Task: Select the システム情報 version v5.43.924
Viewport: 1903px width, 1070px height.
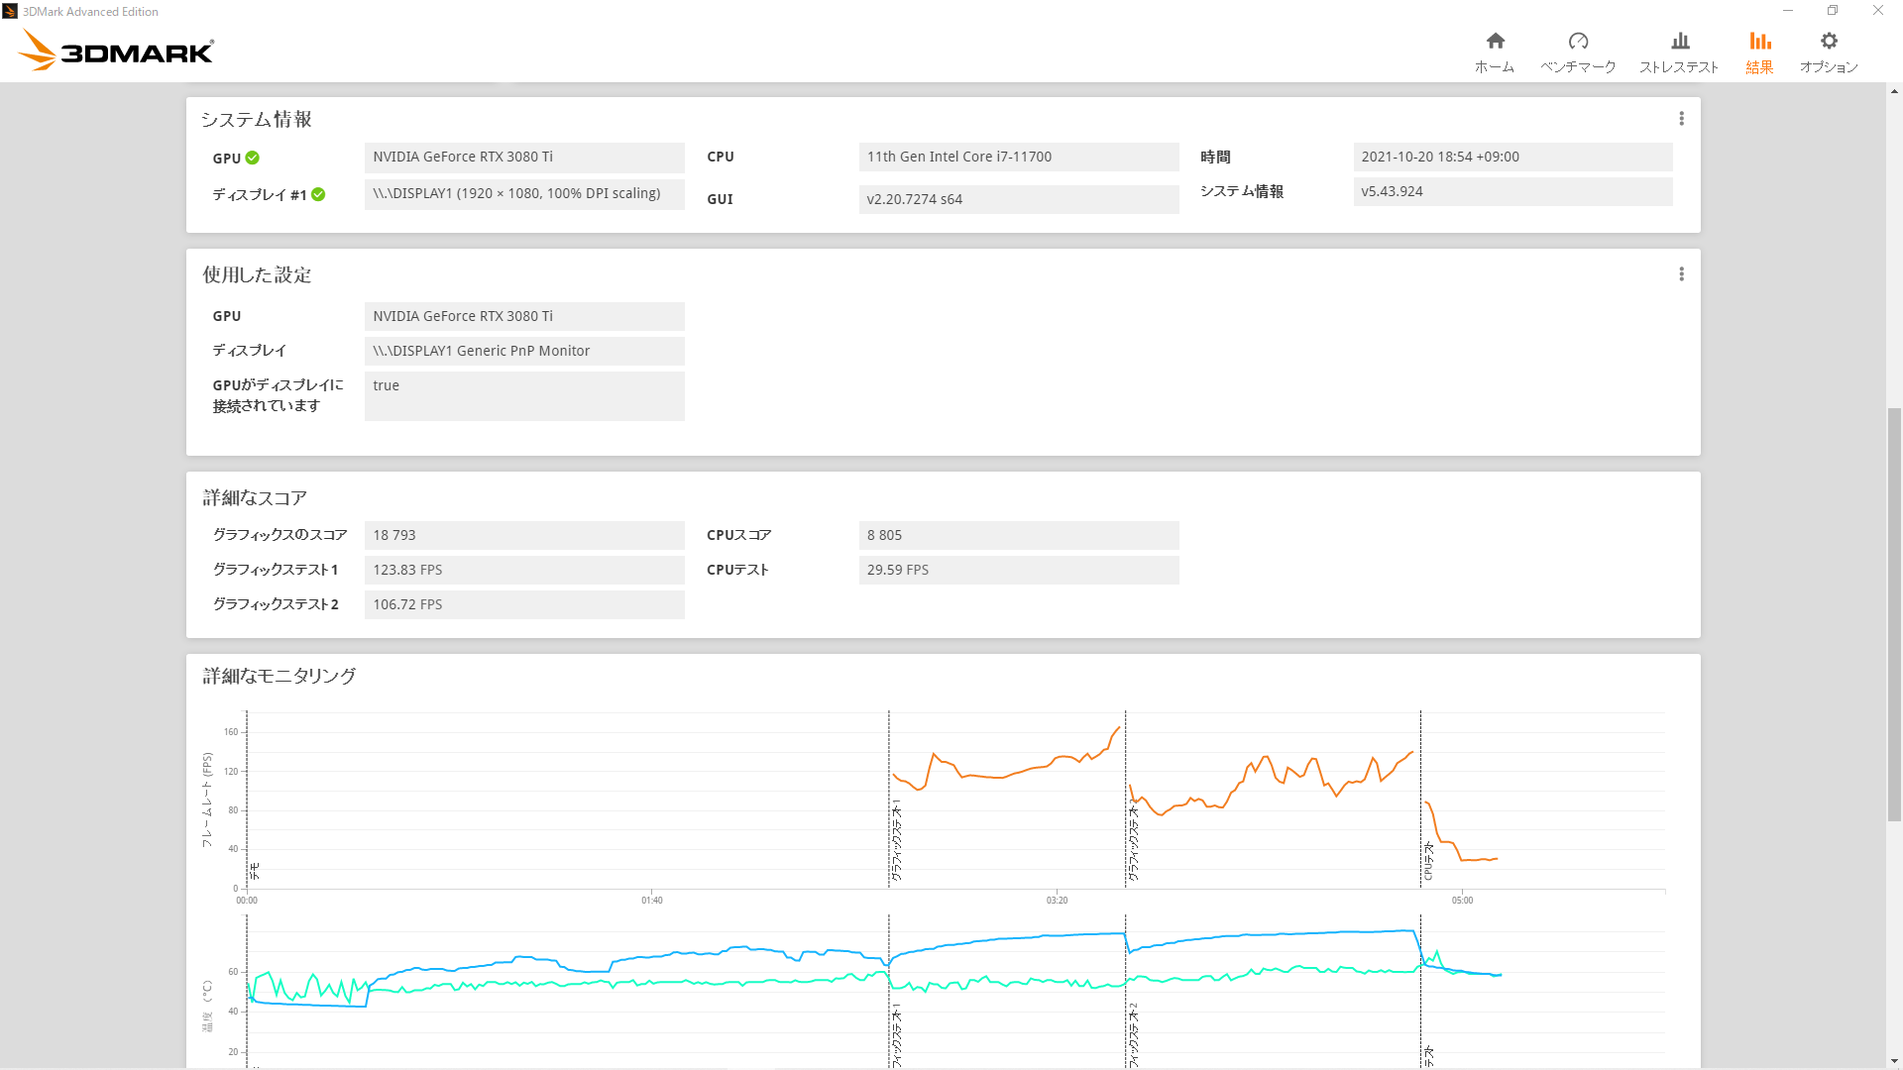Action: click(1512, 191)
